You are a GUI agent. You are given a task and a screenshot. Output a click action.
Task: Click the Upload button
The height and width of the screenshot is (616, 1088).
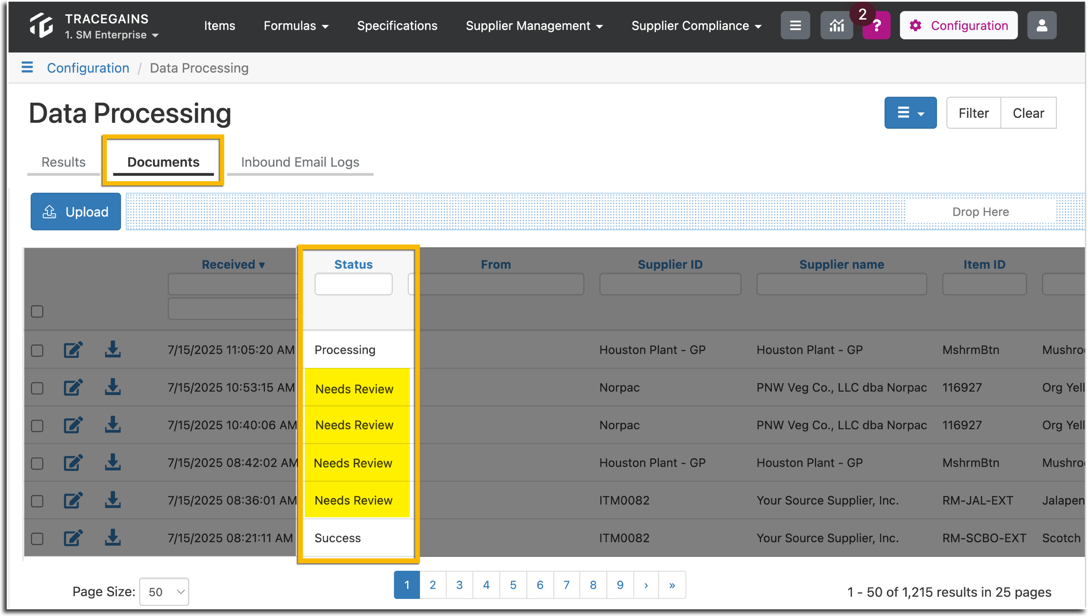click(x=76, y=212)
